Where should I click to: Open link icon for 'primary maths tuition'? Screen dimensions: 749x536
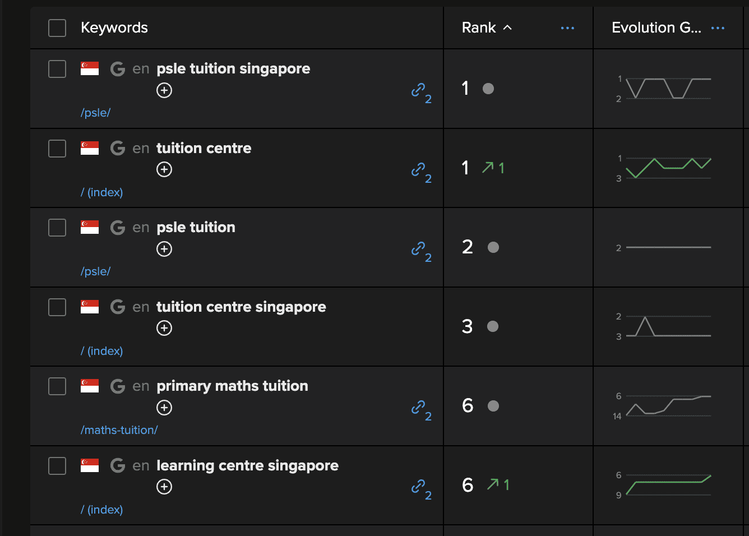click(418, 407)
